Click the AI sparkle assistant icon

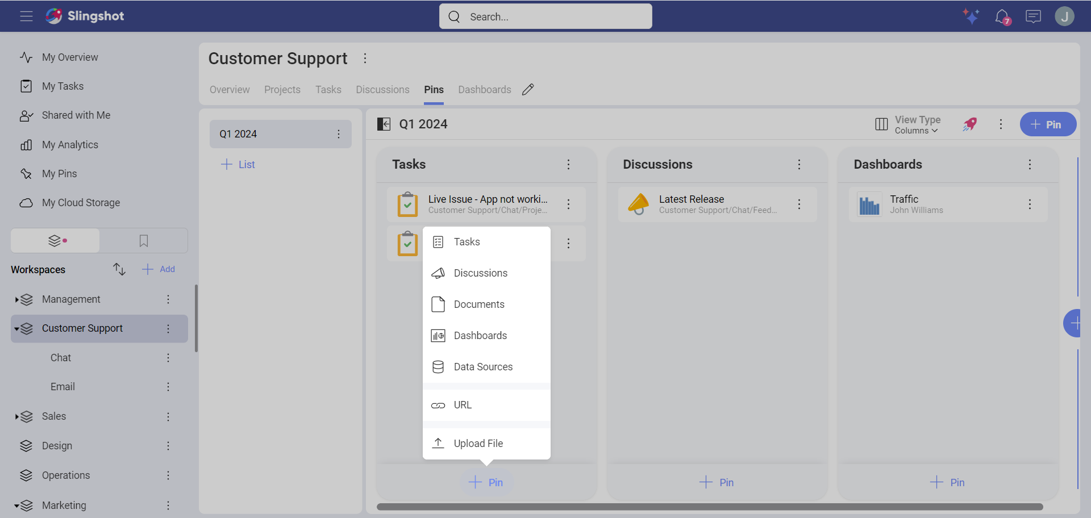(971, 16)
